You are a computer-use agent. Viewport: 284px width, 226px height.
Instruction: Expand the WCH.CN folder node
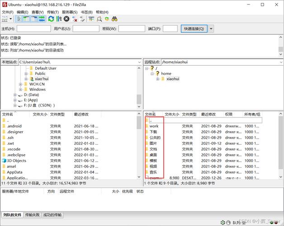[x=20, y=84]
